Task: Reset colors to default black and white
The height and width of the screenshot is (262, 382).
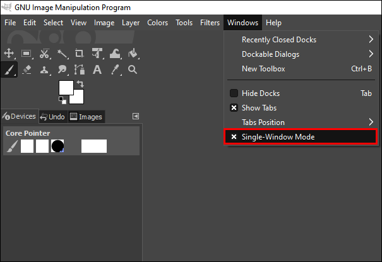Action: [x=63, y=100]
